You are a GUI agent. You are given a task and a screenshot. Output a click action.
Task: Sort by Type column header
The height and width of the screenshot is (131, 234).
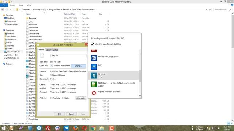(84, 14)
